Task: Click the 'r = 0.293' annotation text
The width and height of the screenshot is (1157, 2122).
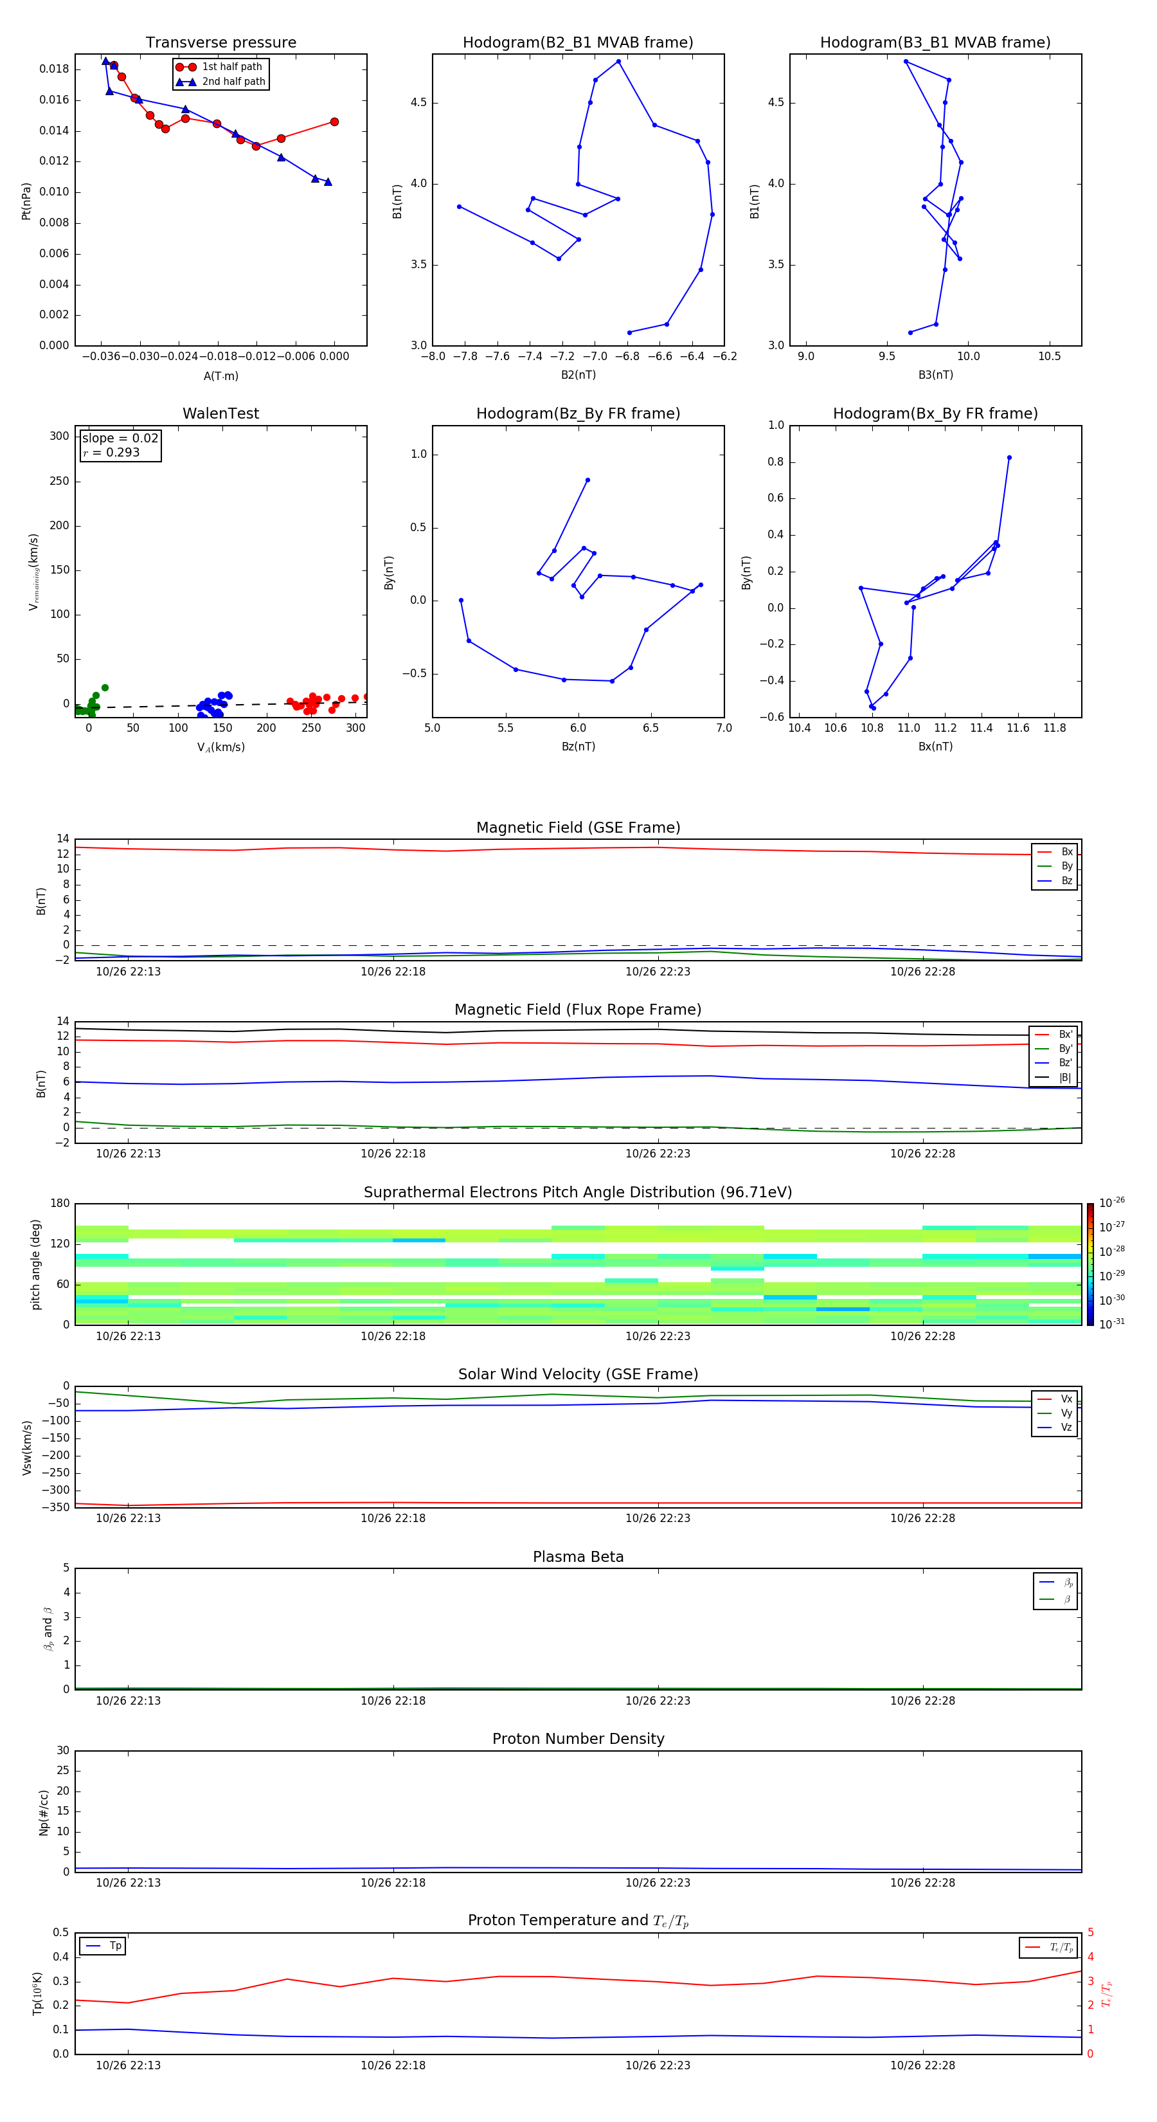Action: point(111,452)
